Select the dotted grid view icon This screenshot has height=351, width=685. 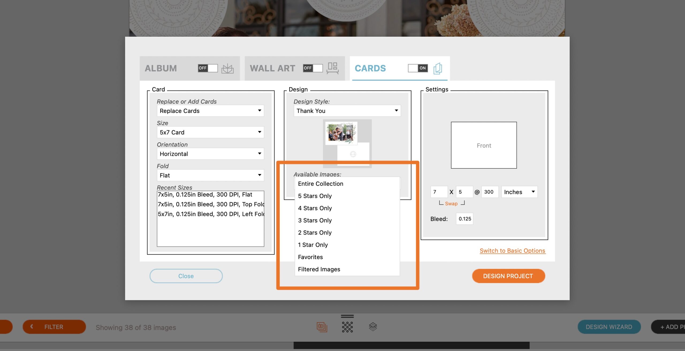coord(347,327)
